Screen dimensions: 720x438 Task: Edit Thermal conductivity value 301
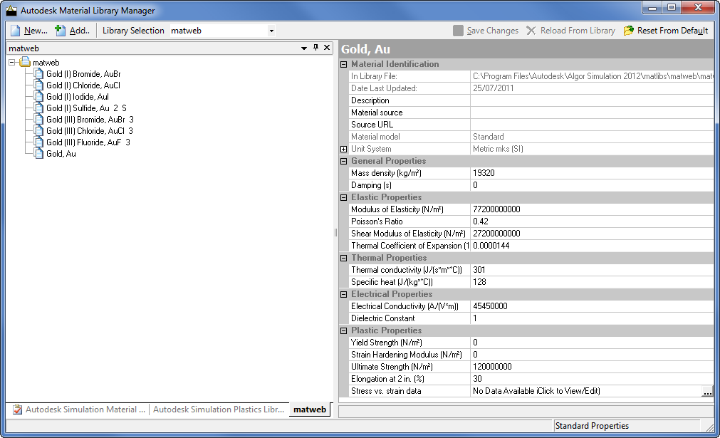(592, 270)
